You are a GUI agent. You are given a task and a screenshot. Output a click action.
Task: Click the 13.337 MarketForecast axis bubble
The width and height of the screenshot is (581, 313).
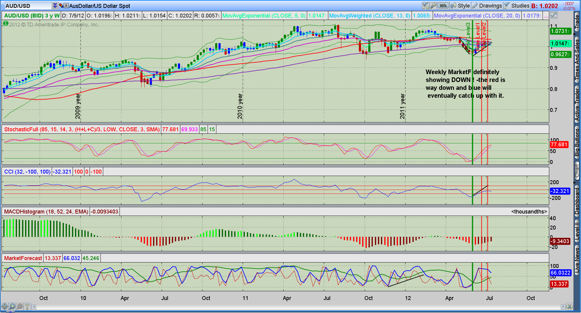(559, 284)
